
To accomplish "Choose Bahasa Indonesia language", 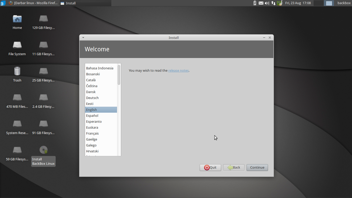I will tap(101, 68).
